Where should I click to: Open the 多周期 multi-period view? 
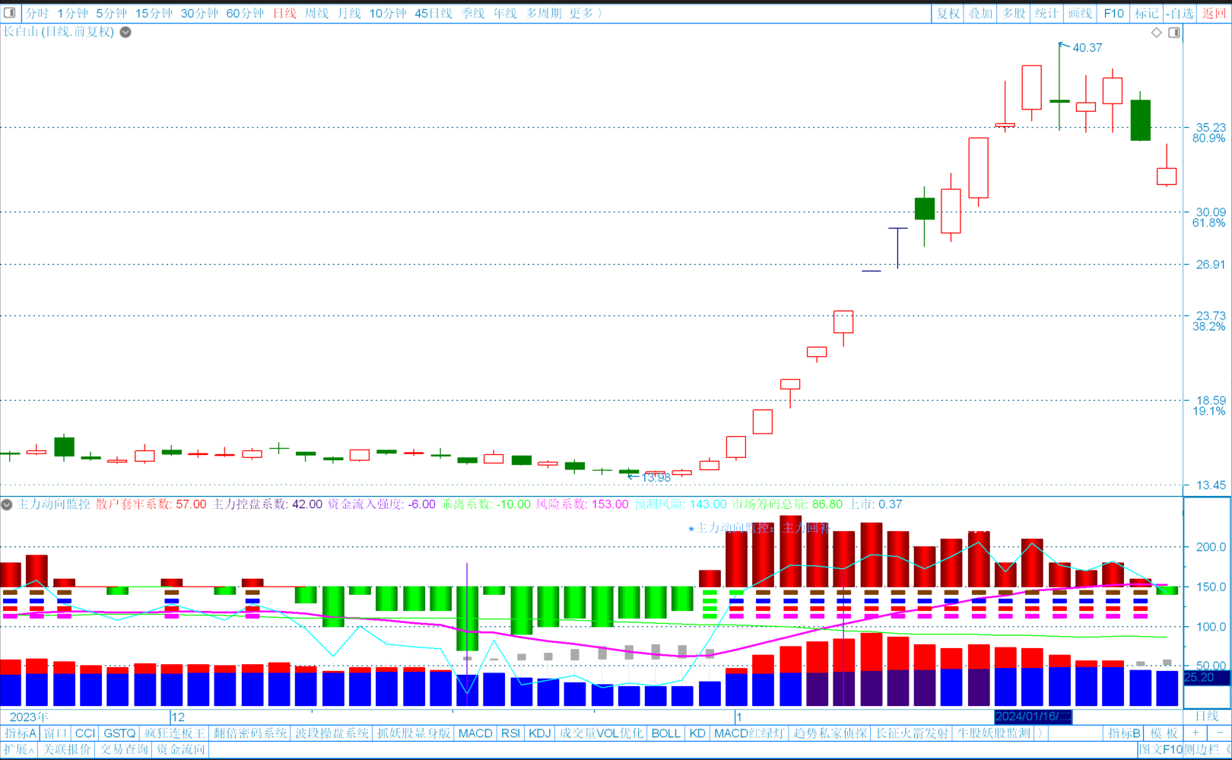pos(544,13)
